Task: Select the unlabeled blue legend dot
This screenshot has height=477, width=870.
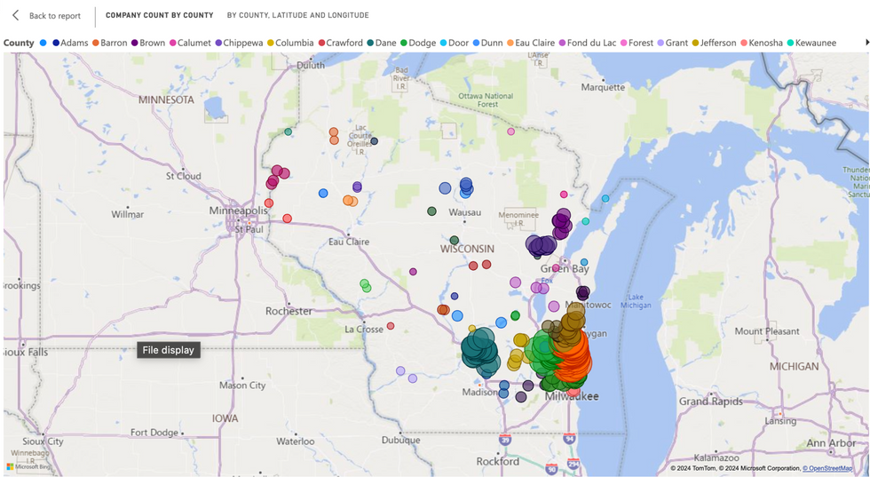Action: tap(43, 43)
